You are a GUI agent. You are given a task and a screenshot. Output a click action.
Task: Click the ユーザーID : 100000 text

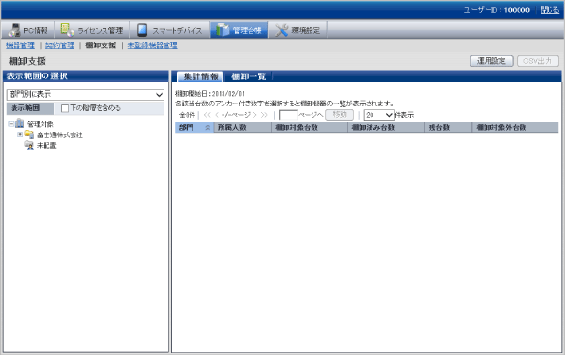tap(497, 10)
